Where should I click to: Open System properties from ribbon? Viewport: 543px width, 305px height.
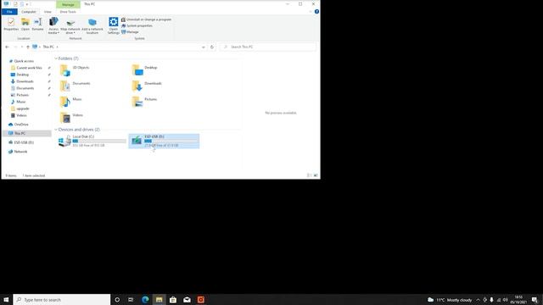coord(137,25)
